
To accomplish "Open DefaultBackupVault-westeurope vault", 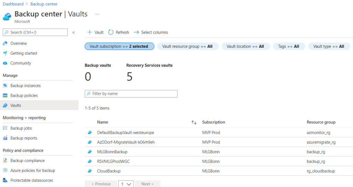I will pos(125,132).
